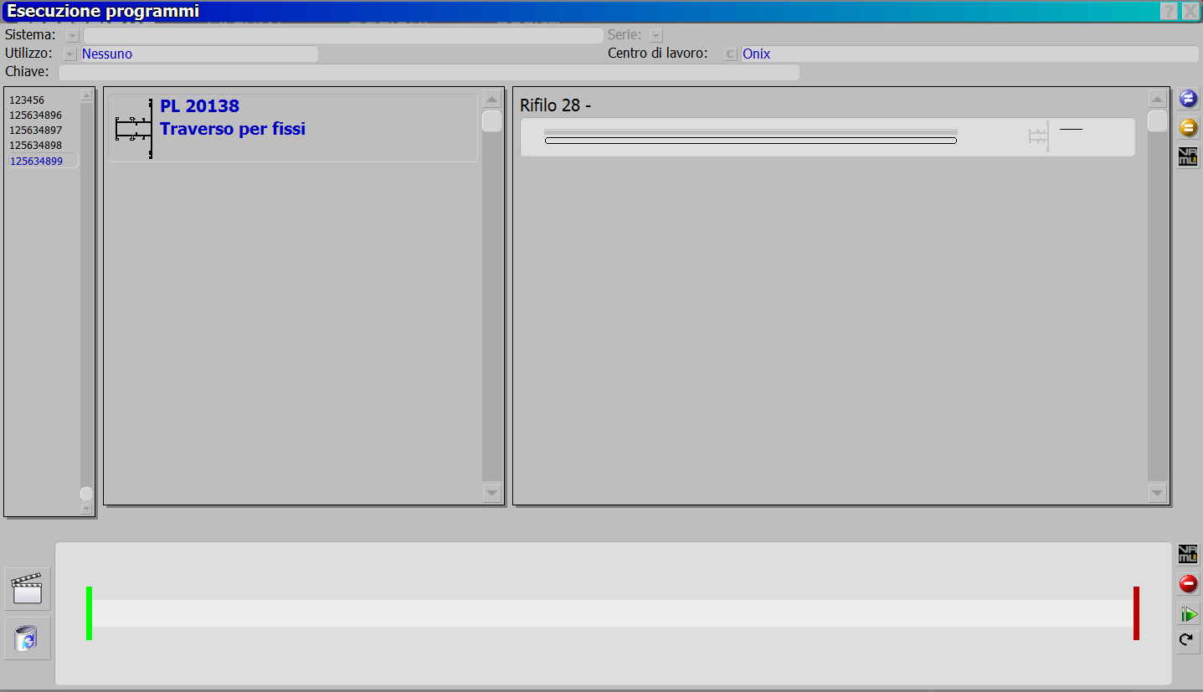Viewport: 1203px width, 692px height.
Task: Open the Sistema dropdown arrow
Action: click(73, 35)
